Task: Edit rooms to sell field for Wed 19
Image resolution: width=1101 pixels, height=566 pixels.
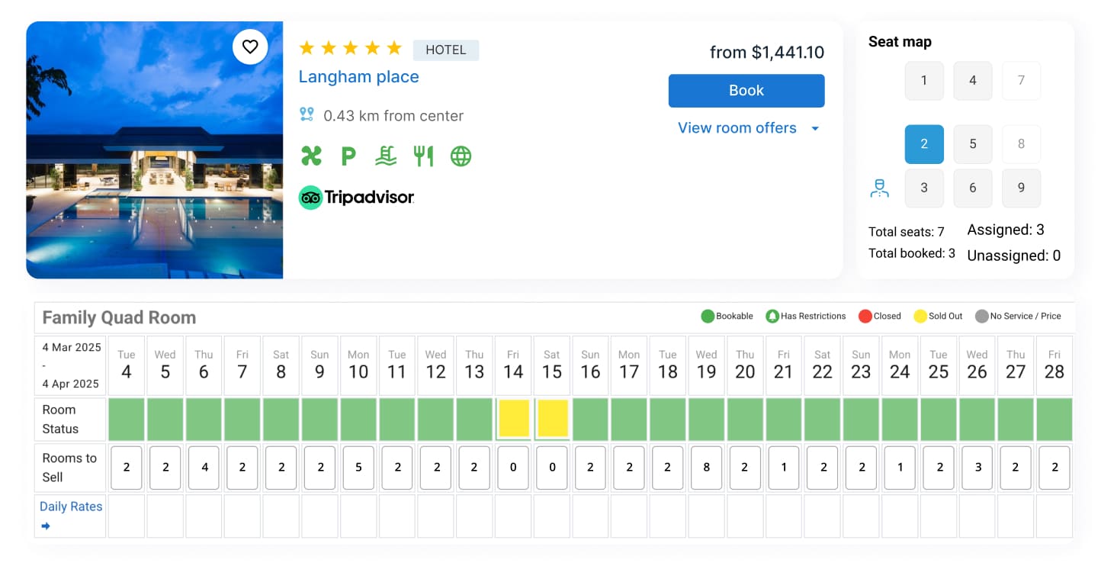Action: click(706, 468)
